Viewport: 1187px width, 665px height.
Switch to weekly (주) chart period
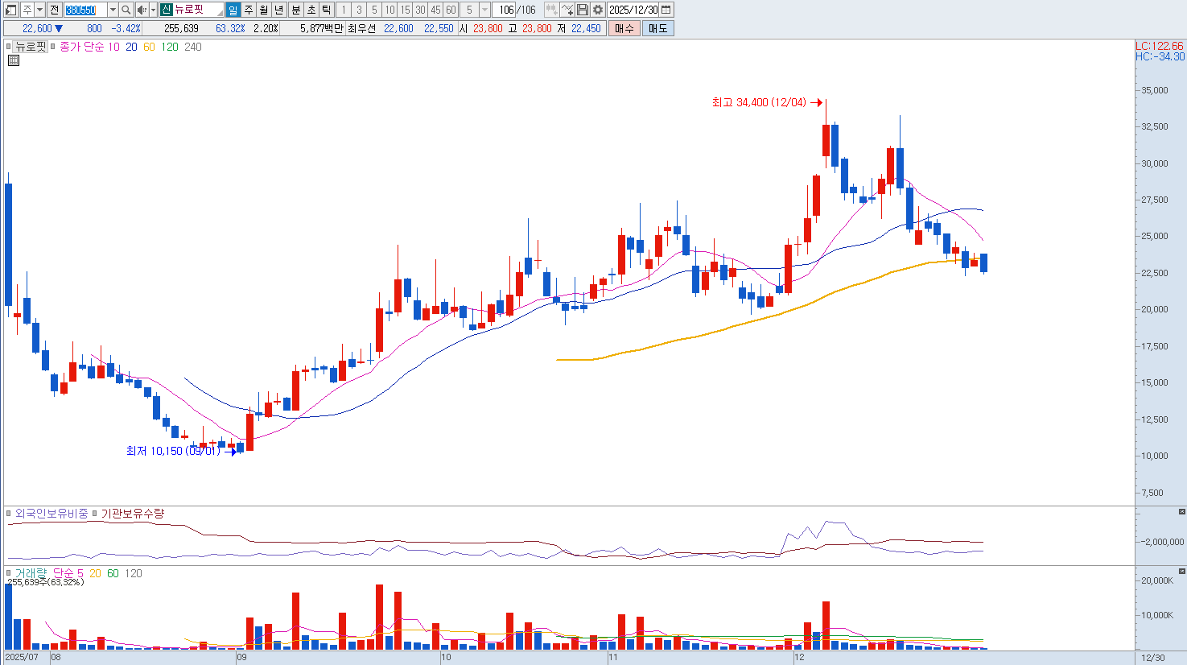pos(248,10)
